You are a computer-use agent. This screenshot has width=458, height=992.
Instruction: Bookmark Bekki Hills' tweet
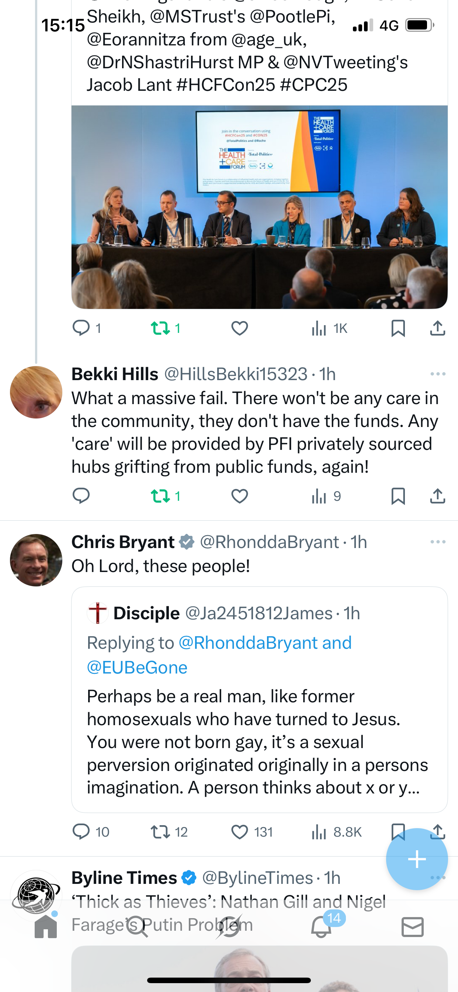398,496
